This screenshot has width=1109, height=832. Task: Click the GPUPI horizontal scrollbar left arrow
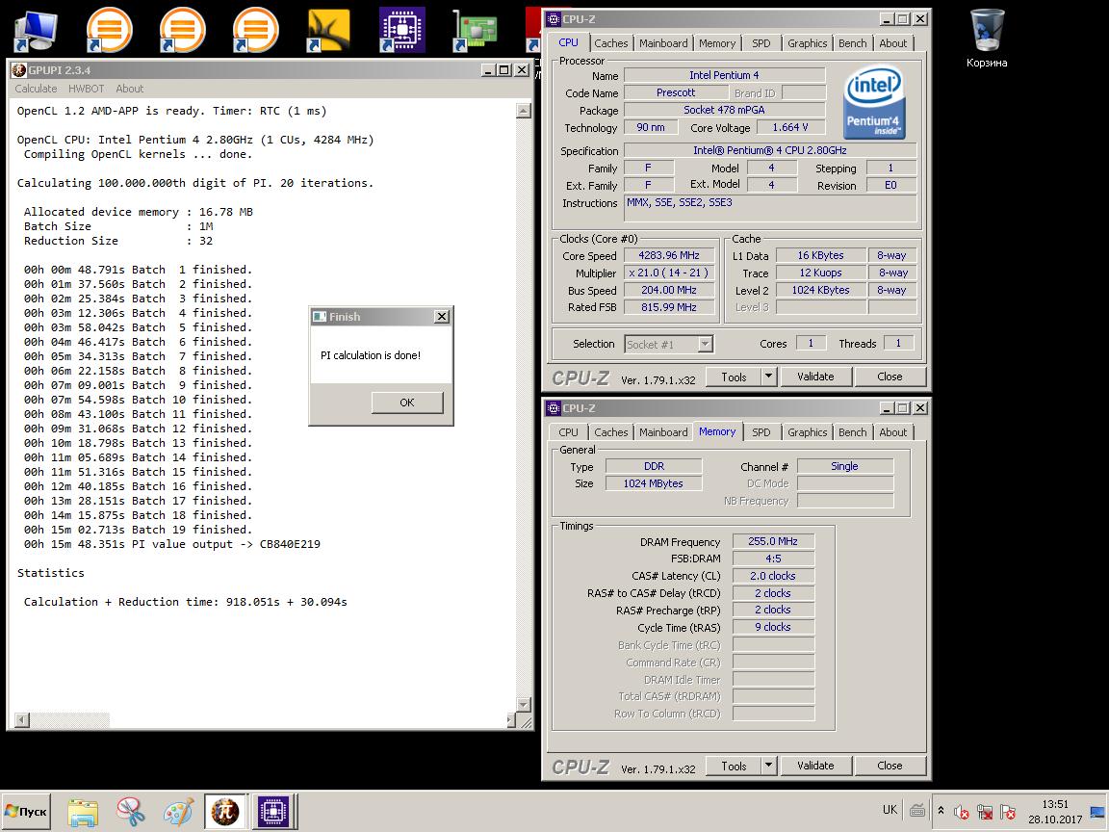coord(22,720)
